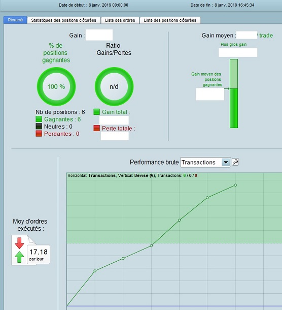
Task: Click the red Perte totale square icon
Action: pos(97,128)
